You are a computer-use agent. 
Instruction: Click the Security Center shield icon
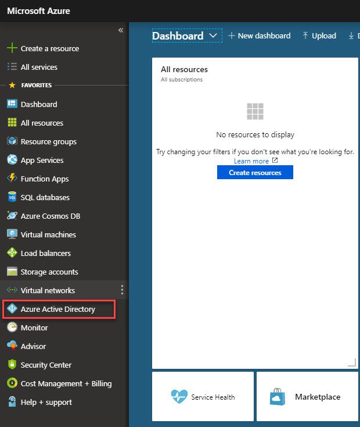pos(12,364)
